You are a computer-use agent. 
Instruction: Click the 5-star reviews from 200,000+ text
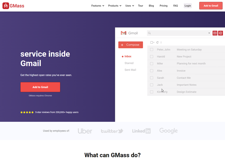(x=57, y=112)
